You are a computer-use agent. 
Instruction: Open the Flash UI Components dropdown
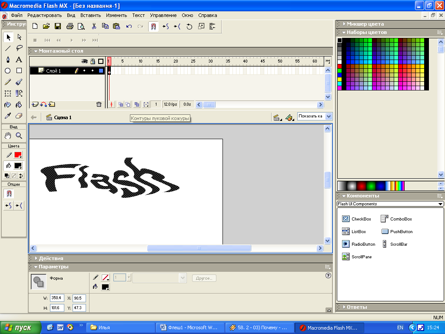click(x=390, y=204)
